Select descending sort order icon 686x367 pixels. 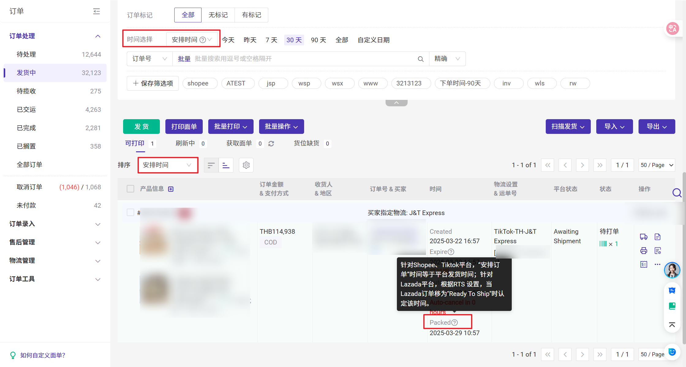[x=211, y=165]
